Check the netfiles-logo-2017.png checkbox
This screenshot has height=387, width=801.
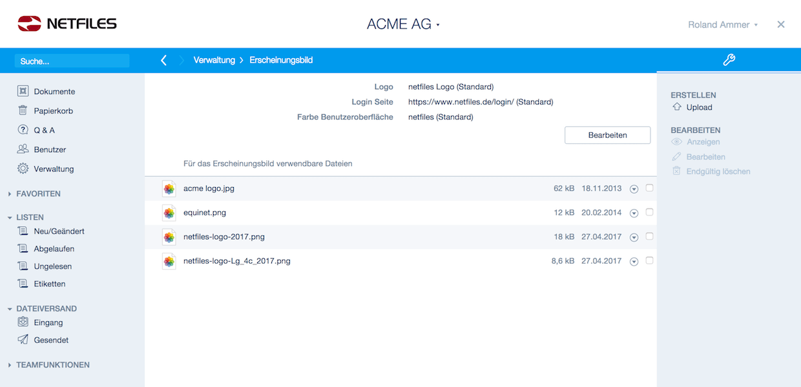tap(649, 237)
